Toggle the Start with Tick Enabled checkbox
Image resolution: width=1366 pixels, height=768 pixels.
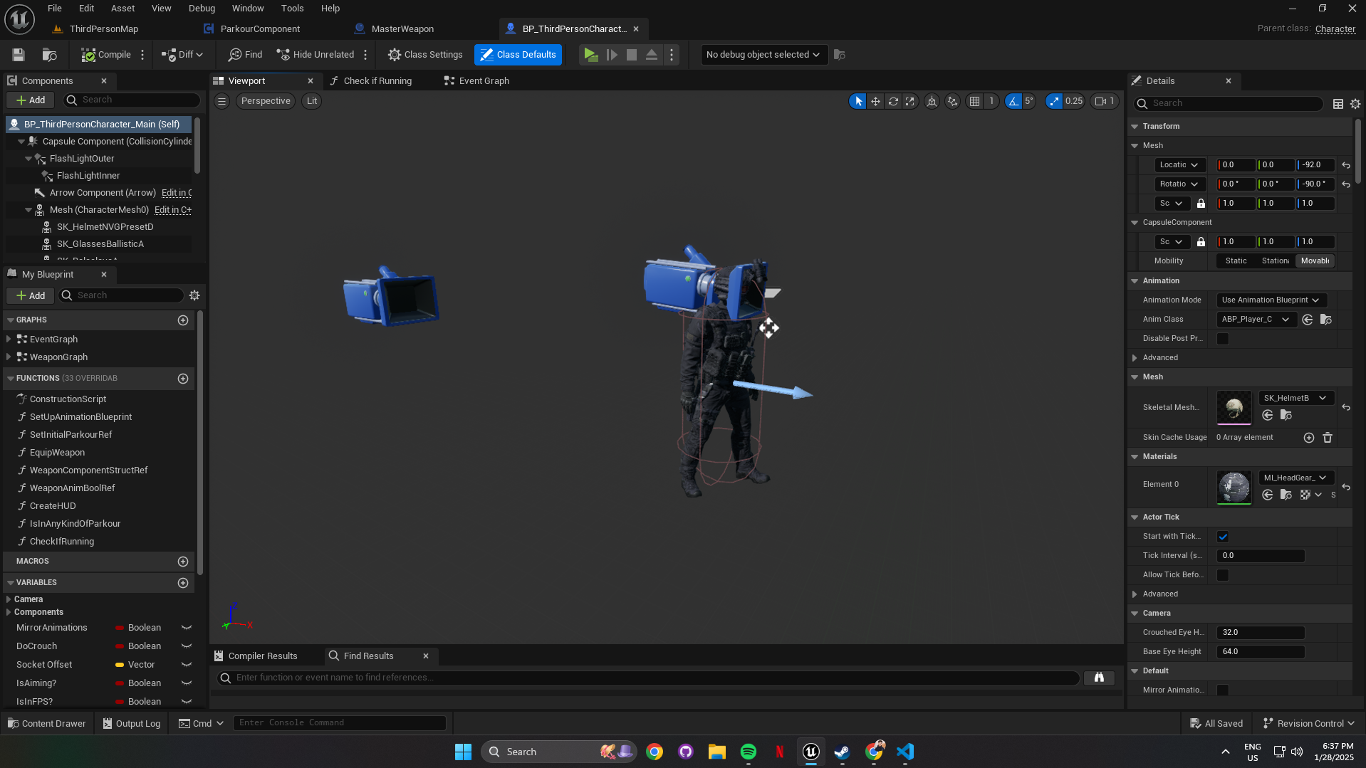pyautogui.click(x=1223, y=537)
